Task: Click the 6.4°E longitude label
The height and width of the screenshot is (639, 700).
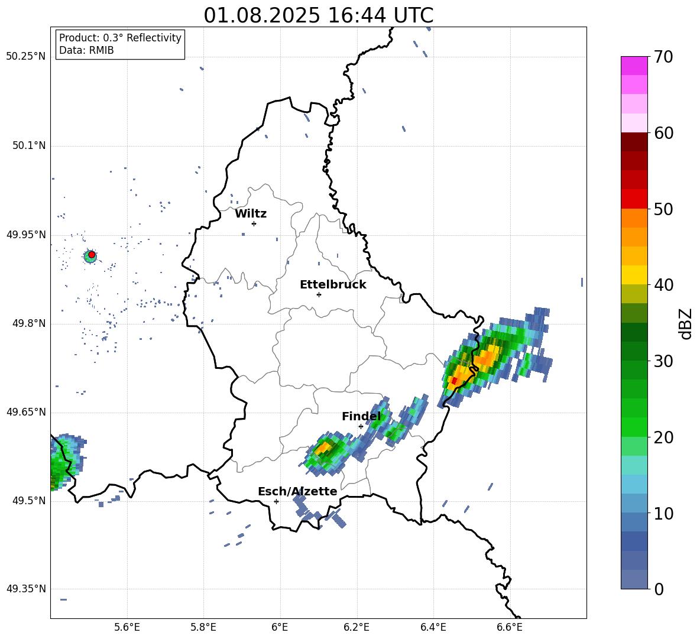Action: pyautogui.click(x=433, y=627)
